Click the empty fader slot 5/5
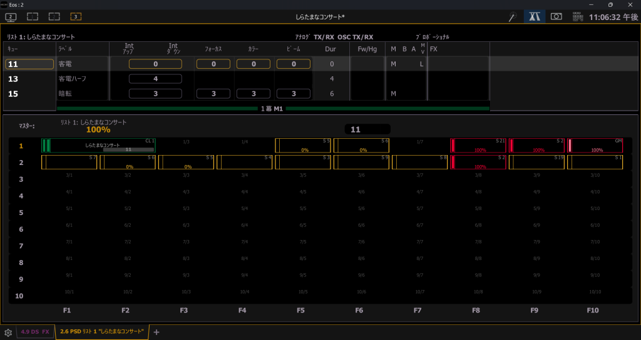Image resolution: width=641 pixels, height=340 pixels. (303, 212)
